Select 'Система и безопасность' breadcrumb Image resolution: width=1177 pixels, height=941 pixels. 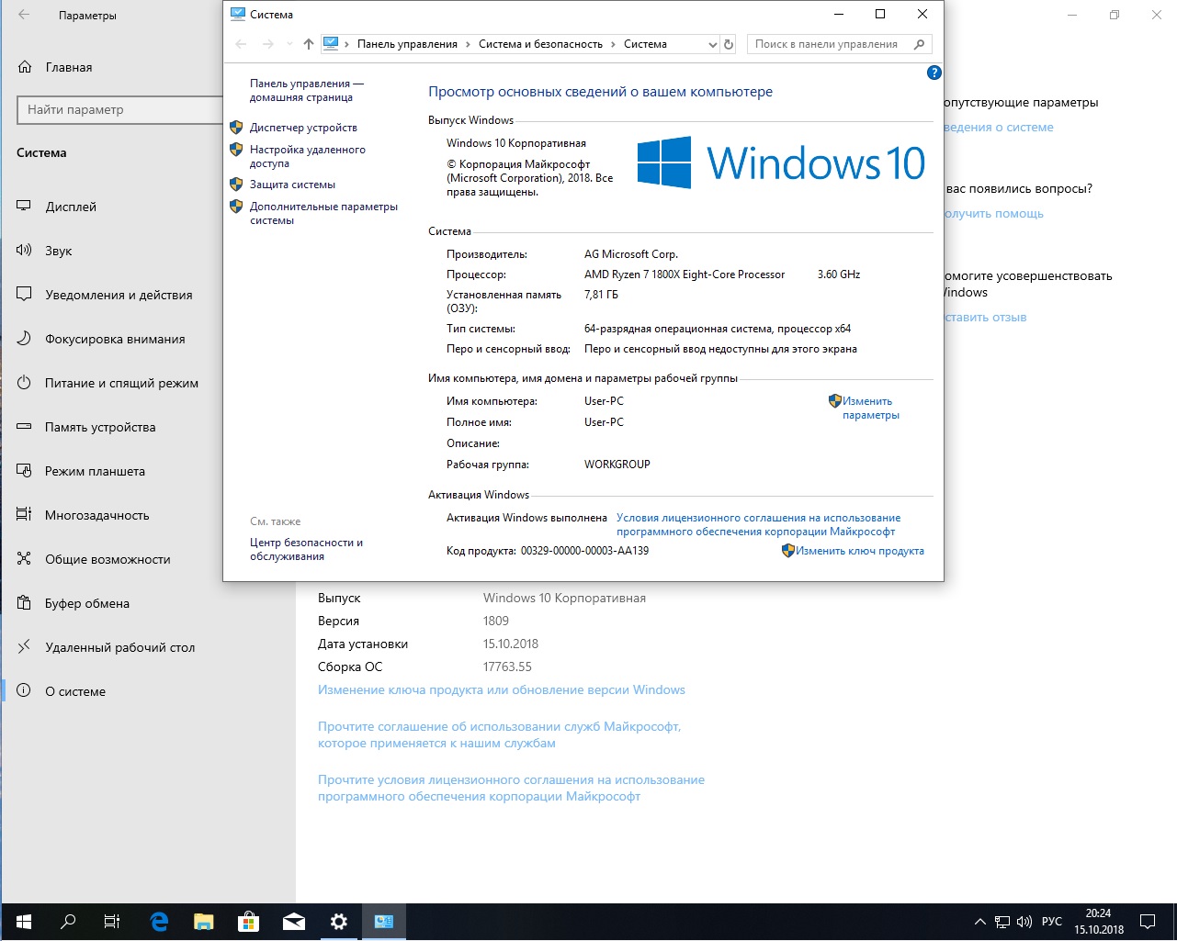540,44
